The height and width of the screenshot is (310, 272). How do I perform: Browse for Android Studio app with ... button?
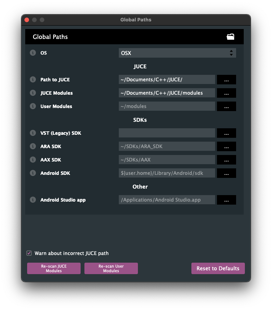point(226,200)
